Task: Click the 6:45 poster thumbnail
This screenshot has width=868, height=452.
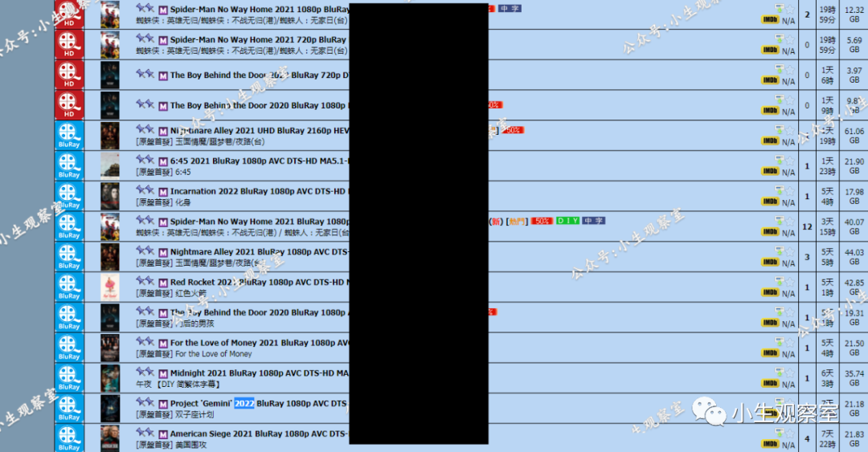Action: (109, 166)
